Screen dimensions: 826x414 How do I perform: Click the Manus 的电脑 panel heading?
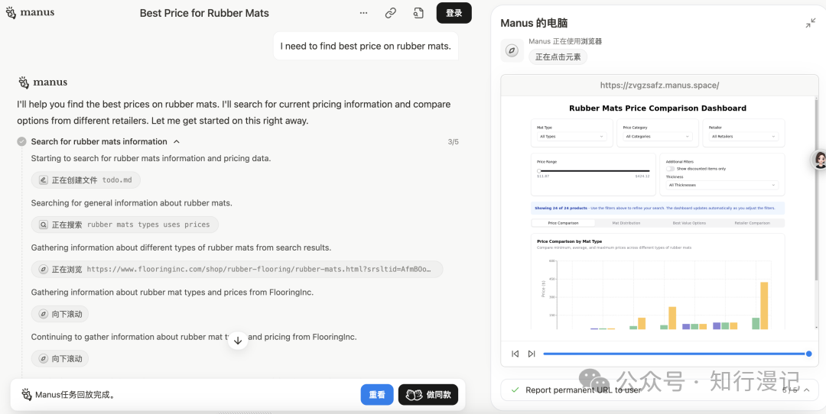(534, 23)
